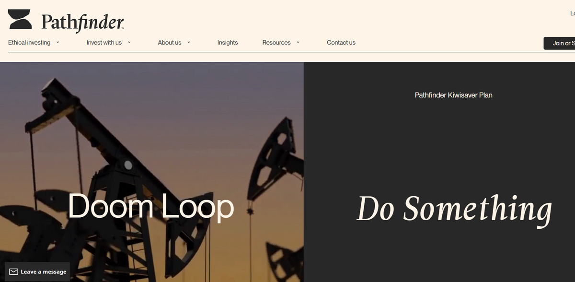Viewport: 575px width, 282px height.
Task: Go to the Insights page link
Action: pyautogui.click(x=228, y=43)
